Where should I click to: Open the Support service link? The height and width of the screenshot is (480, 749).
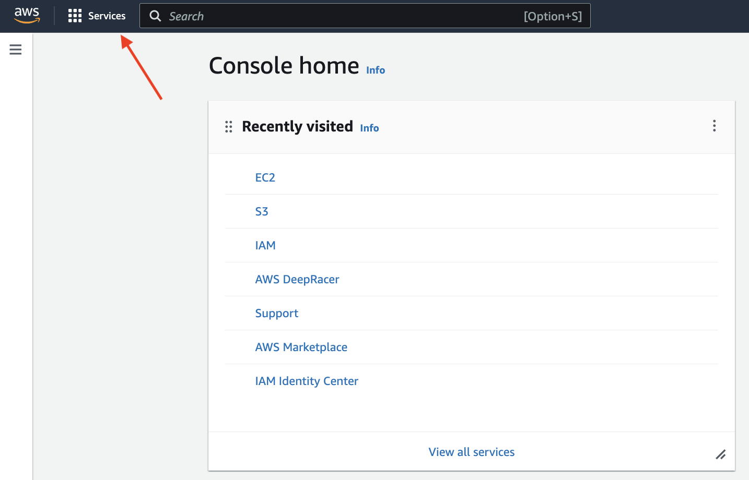pyautogui.click(x=277, y=313)
